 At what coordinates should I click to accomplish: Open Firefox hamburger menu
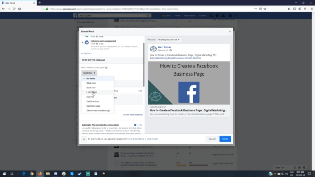pyautogui.click(x=311, y=9)
